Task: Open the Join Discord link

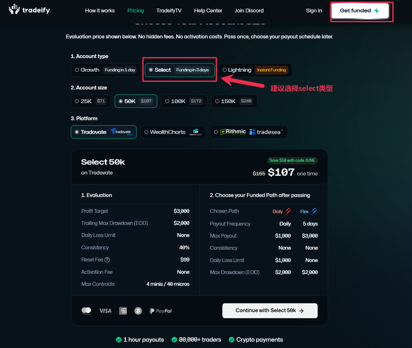Action: [x=249, y=10]
